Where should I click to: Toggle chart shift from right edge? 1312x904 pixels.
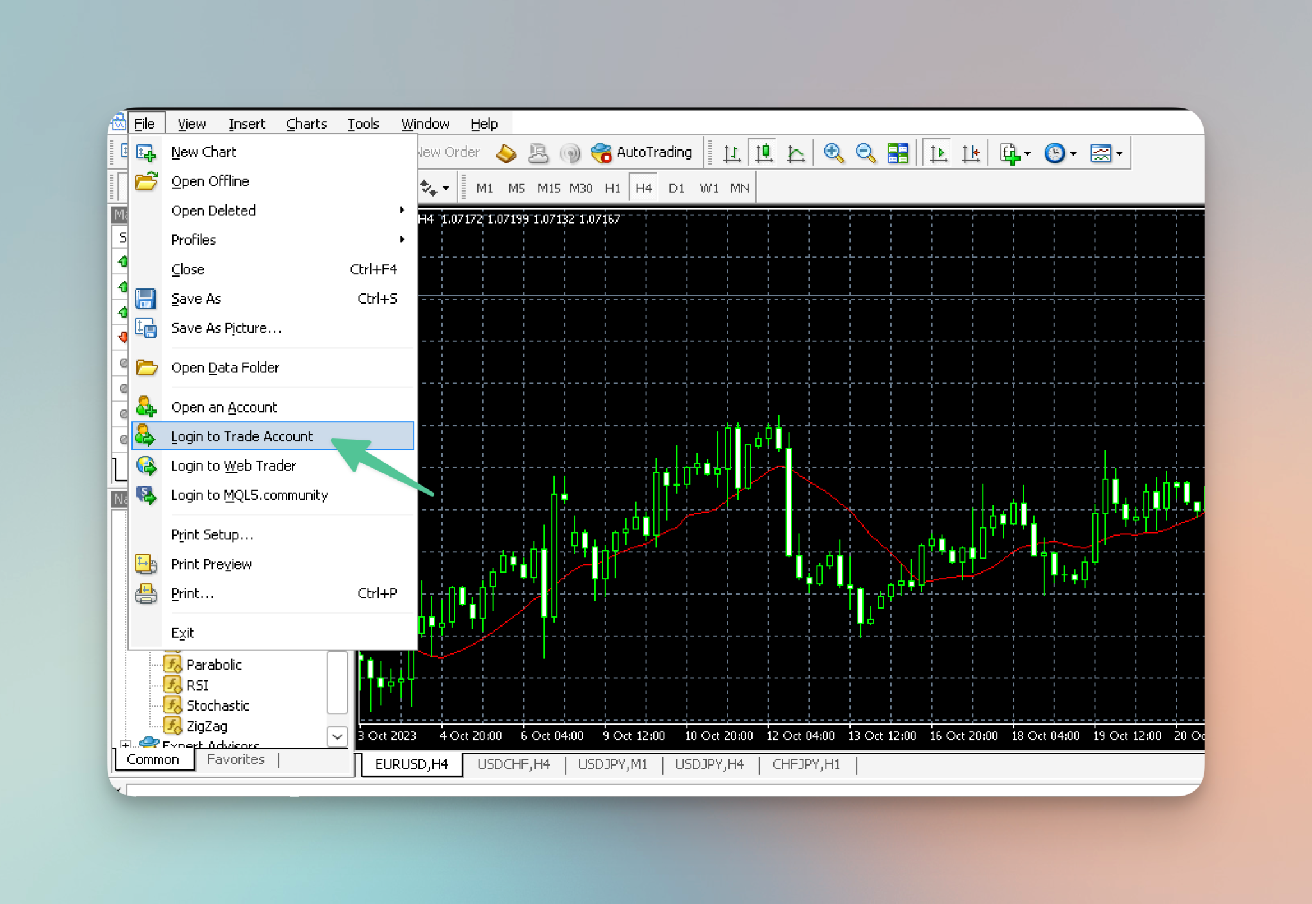pos(971,152)
